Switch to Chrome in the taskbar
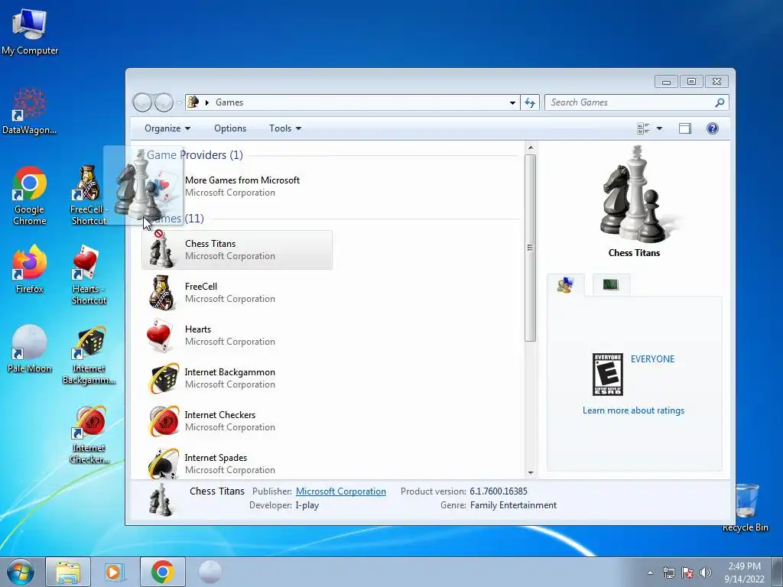 point(162,572)
